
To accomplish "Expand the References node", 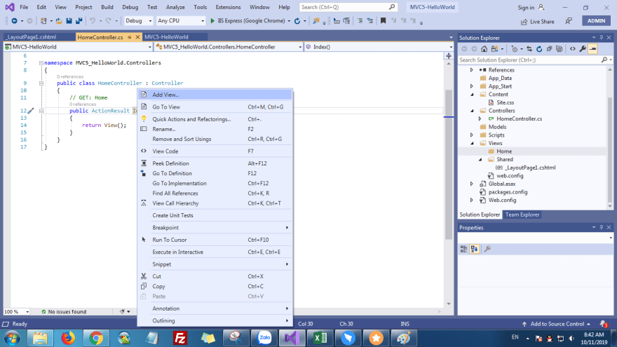I will pos(472,70).
